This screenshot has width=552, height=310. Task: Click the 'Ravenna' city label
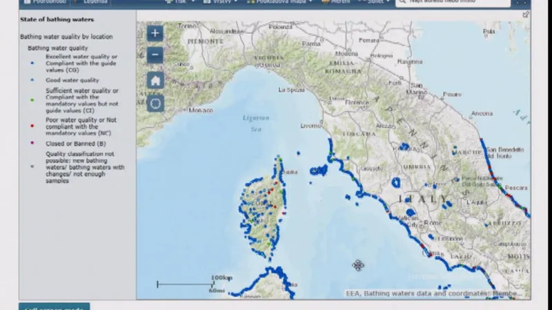click(410, 61)
